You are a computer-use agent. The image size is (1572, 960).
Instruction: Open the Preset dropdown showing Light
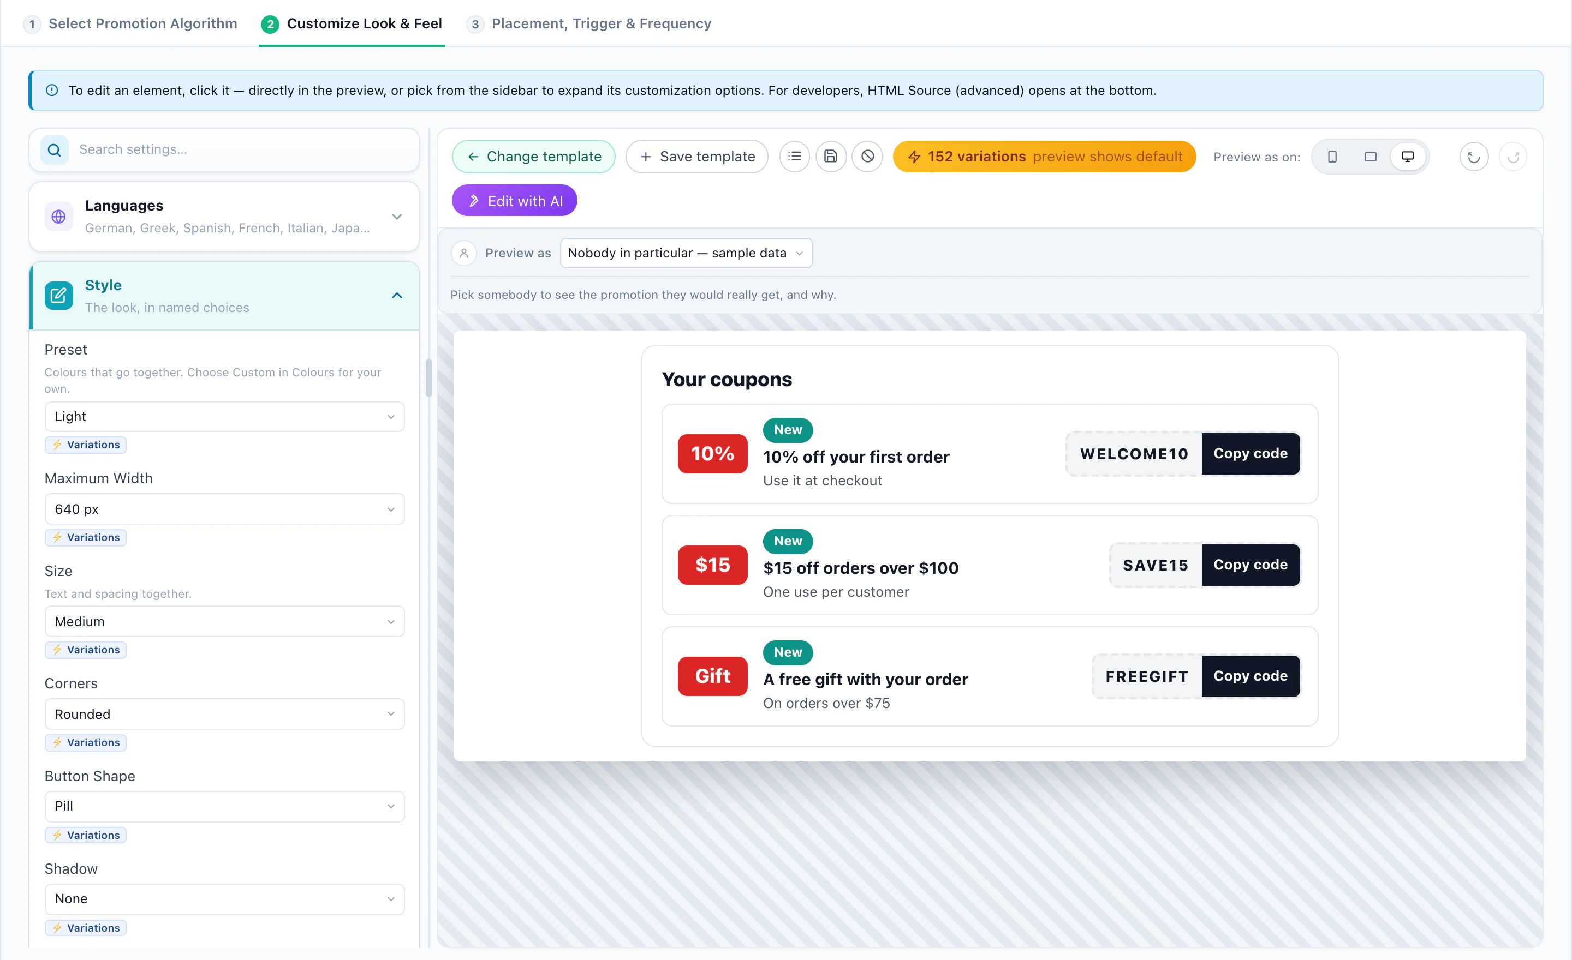[224, 417]
